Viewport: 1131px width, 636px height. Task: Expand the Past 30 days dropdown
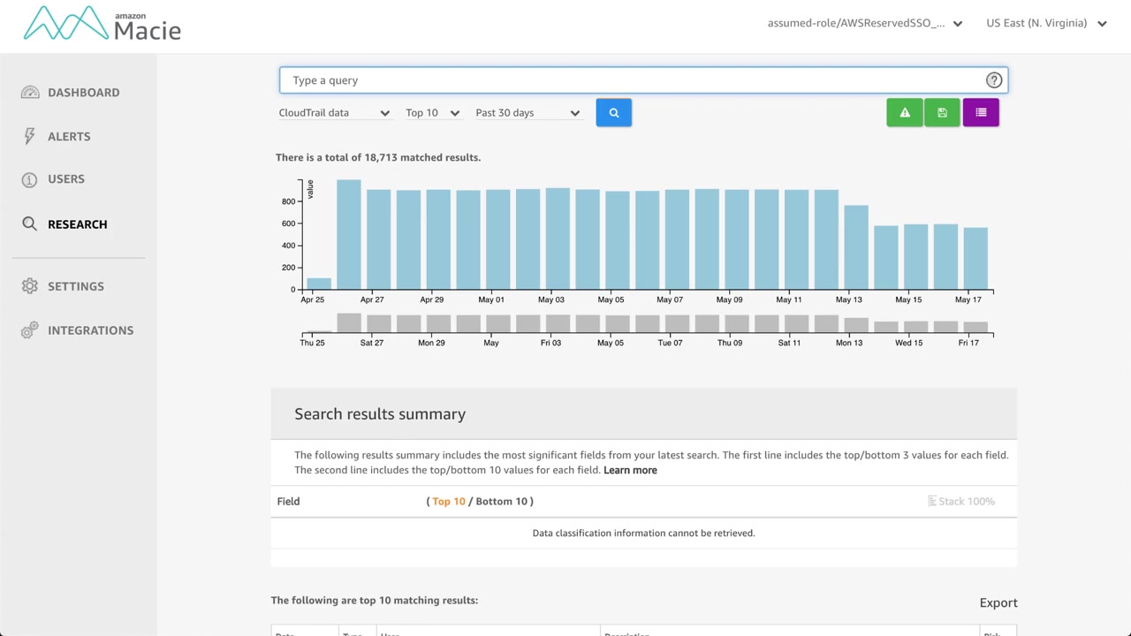tap(527, 113)
